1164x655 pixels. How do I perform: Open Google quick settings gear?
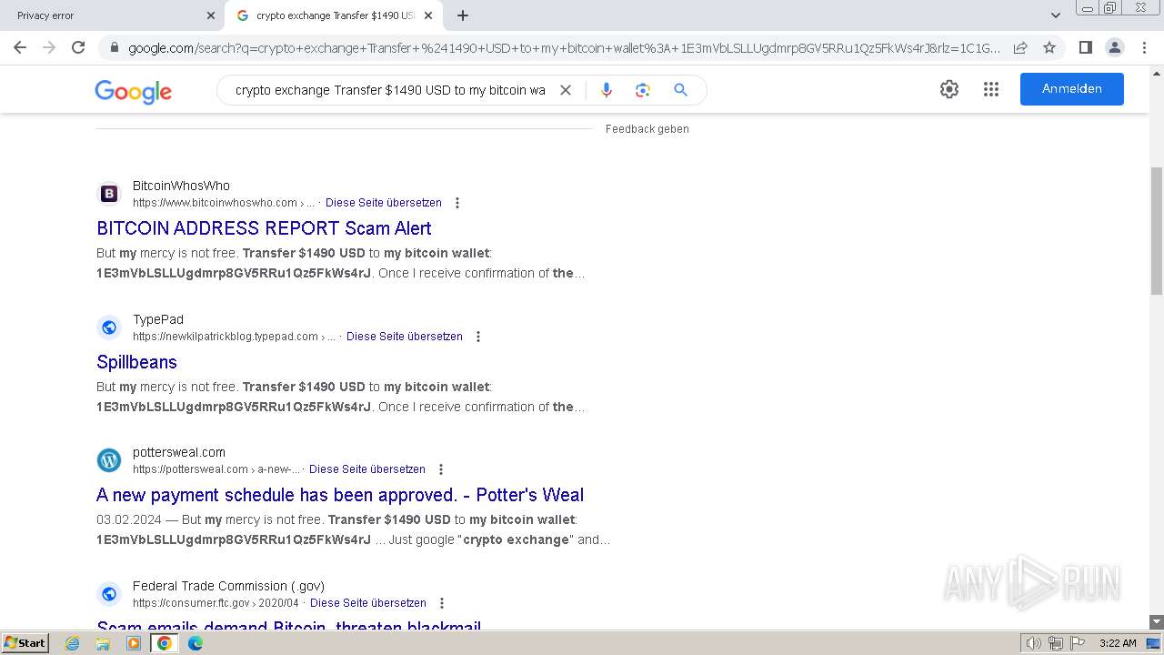coord(949,89)
